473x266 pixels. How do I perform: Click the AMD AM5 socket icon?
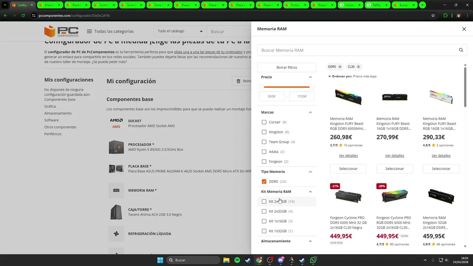coord(116,123)
